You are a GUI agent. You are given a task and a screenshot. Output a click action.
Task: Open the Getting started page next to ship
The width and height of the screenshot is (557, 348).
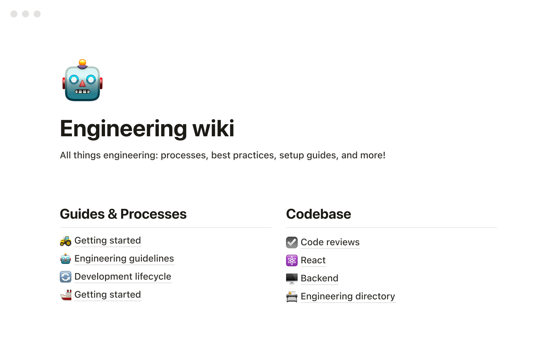[108, 295]
